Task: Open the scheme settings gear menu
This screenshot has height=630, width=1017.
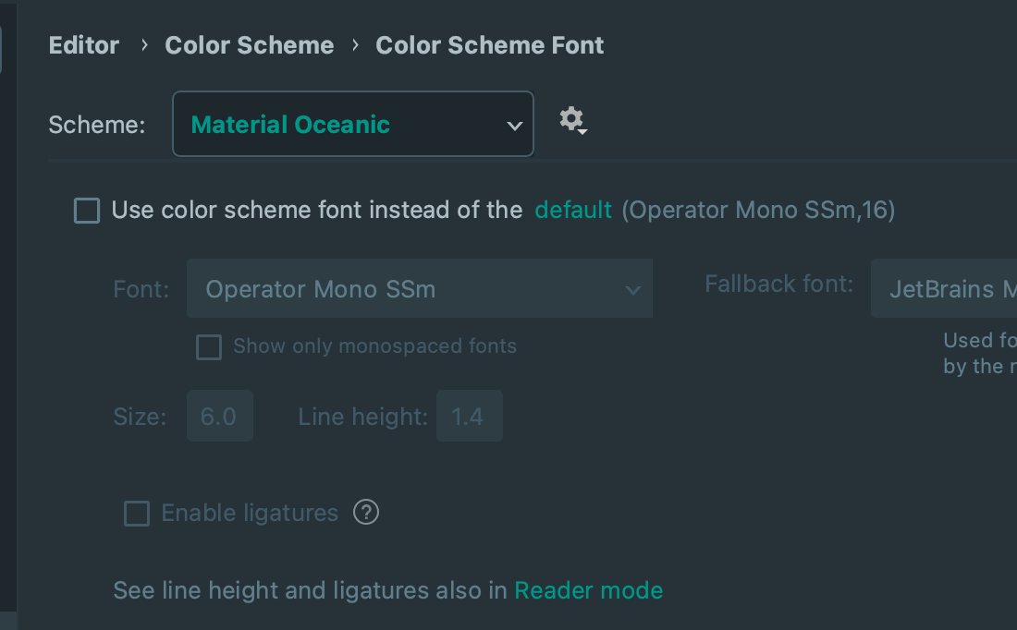Action: [570, 118]
